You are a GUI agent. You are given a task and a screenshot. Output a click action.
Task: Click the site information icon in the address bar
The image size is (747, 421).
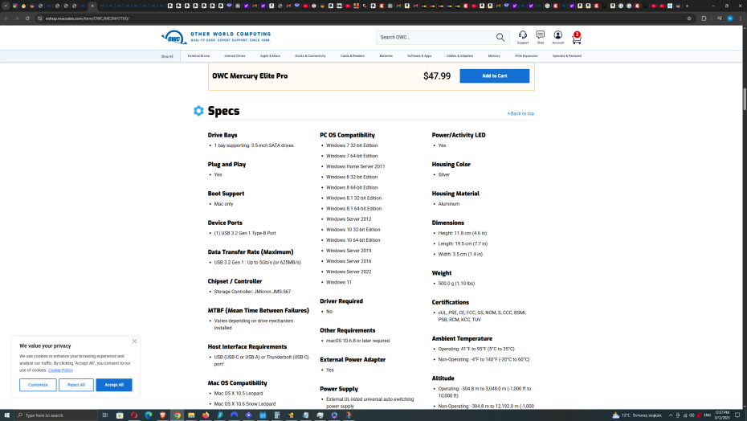[x=40, y=18]
